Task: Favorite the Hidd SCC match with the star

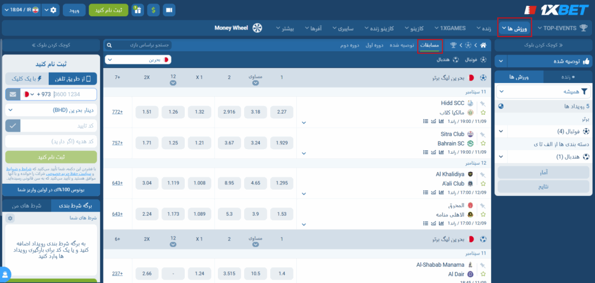Action: click(483, 113)
